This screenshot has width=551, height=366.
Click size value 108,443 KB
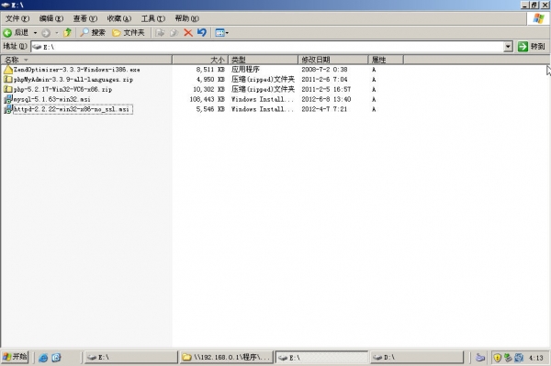click(x=208, y=99)
